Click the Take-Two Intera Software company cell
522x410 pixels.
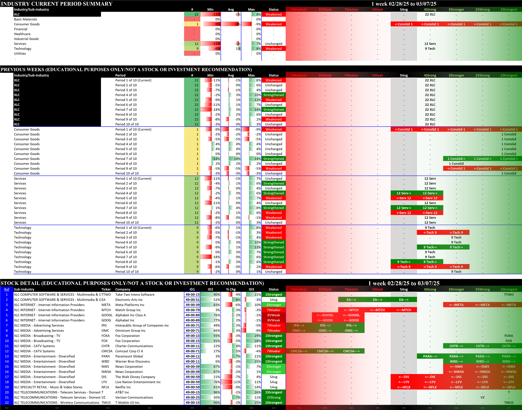[x=135, y=294]
